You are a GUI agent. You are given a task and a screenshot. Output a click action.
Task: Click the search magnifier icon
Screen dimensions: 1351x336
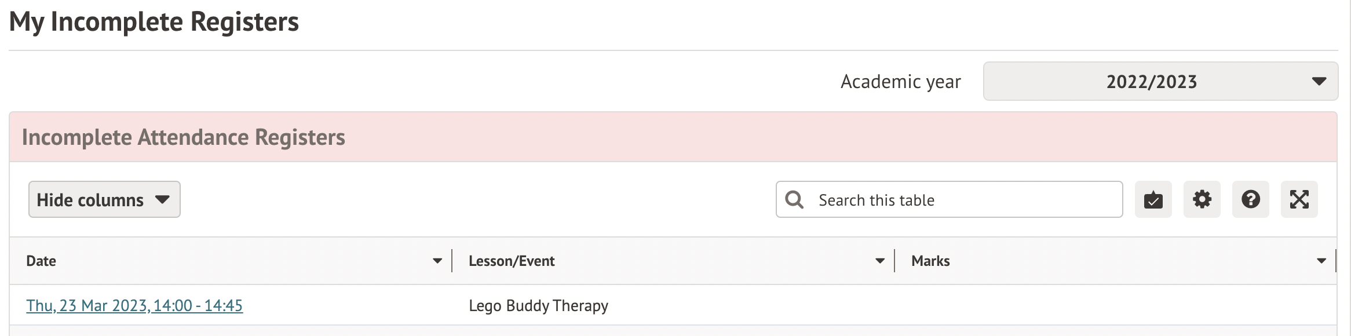pyautogui.click(x=794, y=200)
